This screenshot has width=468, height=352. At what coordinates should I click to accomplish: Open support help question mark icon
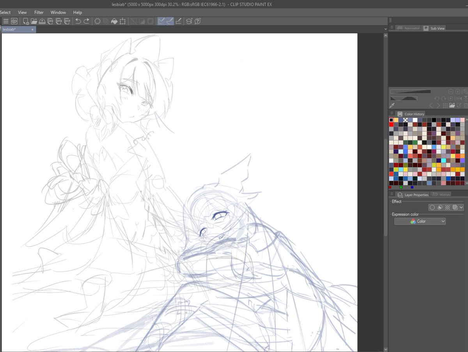[198, 21]
